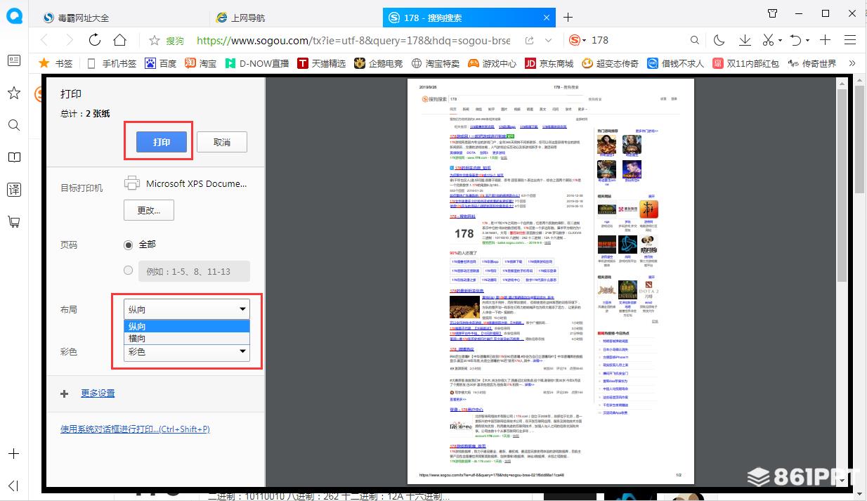Viewport: 867px width, 501px height.
Task: Open the 淘宝 bookmark
Action: pos(201,63)
